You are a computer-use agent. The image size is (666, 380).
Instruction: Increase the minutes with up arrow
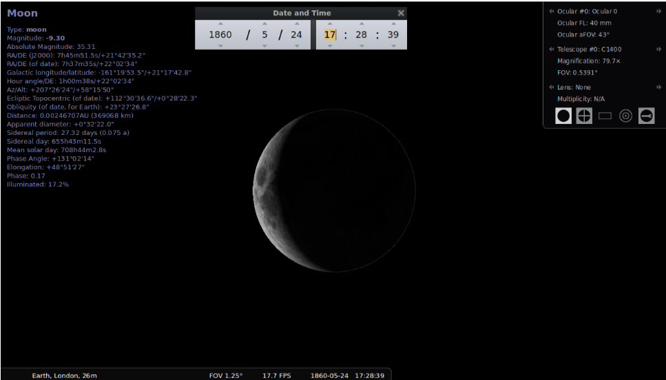tap(361, 23)
